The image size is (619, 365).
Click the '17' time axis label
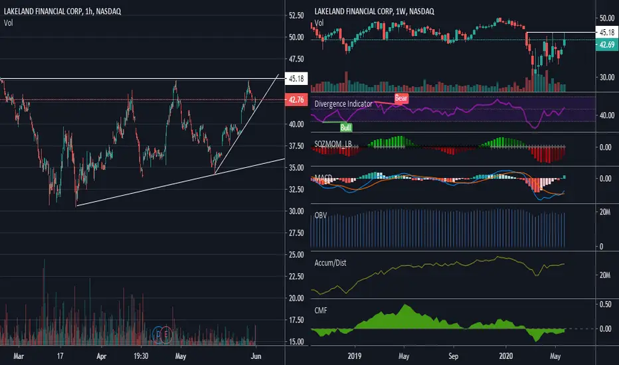pos(60,356)
